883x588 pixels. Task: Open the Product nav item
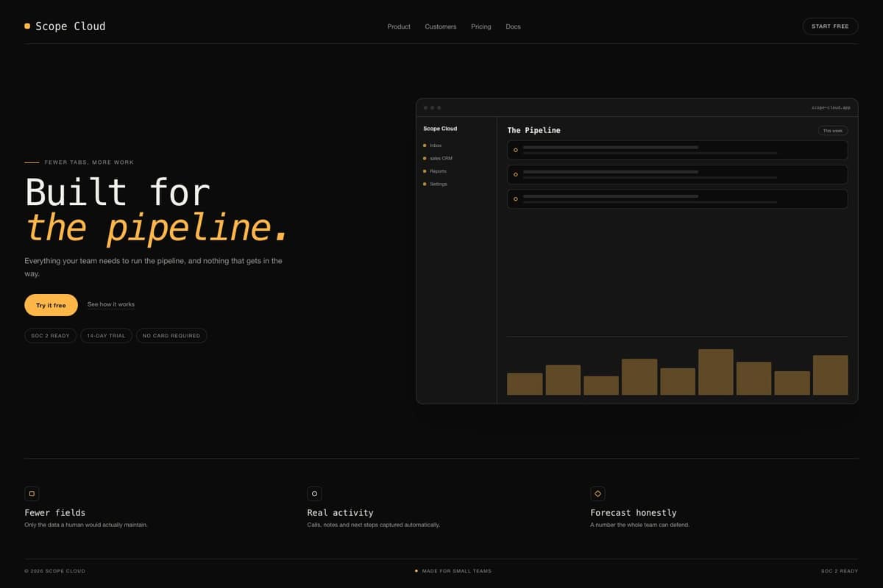[x=399, y=26]
